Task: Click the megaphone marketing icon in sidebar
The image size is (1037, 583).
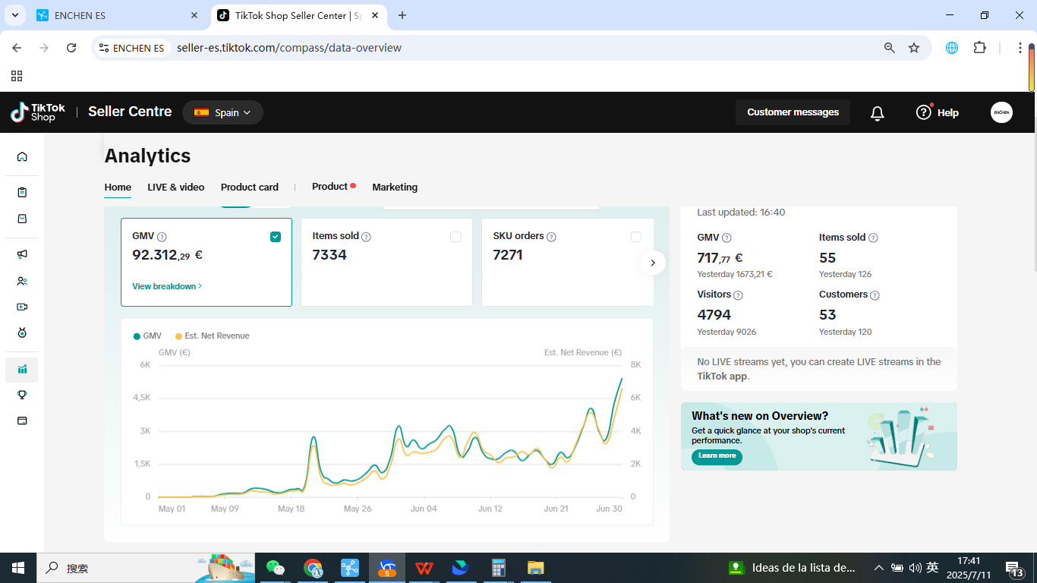Action: point(22,254)
